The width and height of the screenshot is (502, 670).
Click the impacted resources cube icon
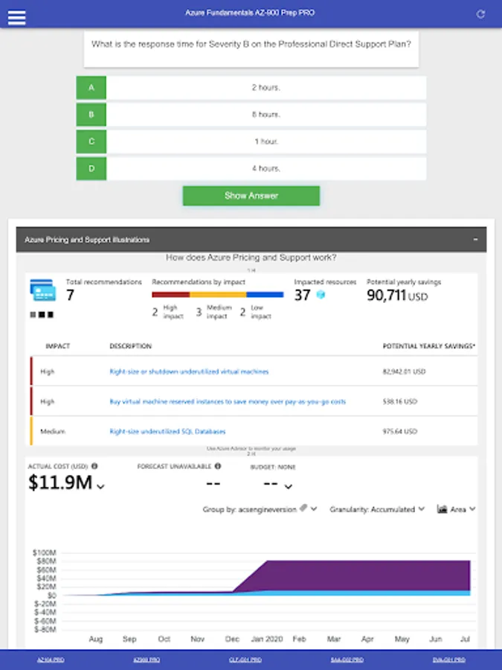(x=321, y=294)
